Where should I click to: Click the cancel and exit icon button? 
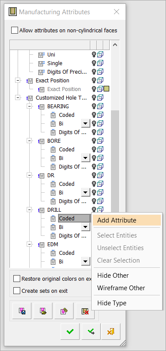(x=111, y=332)
